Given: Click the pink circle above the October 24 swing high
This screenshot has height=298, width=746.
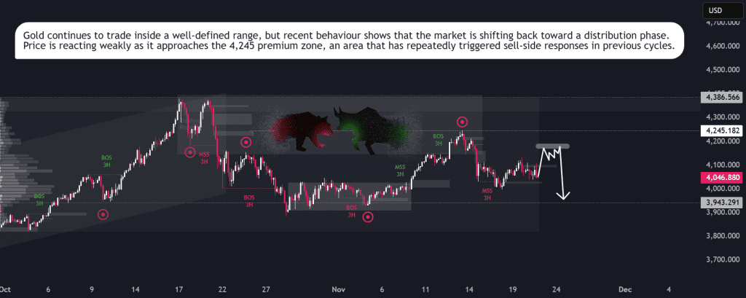Looking at the screenshot, I should click(x=246, y=142).
